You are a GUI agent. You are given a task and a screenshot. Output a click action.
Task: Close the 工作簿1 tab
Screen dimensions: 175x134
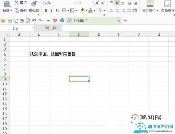[119, 21]
